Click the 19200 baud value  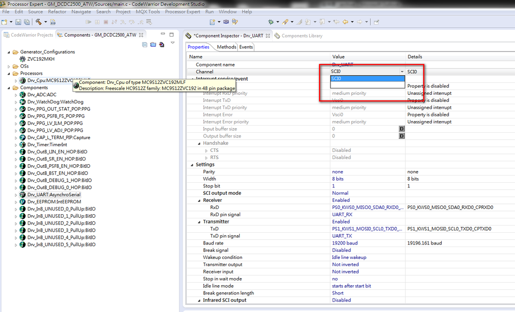[345, 243]
